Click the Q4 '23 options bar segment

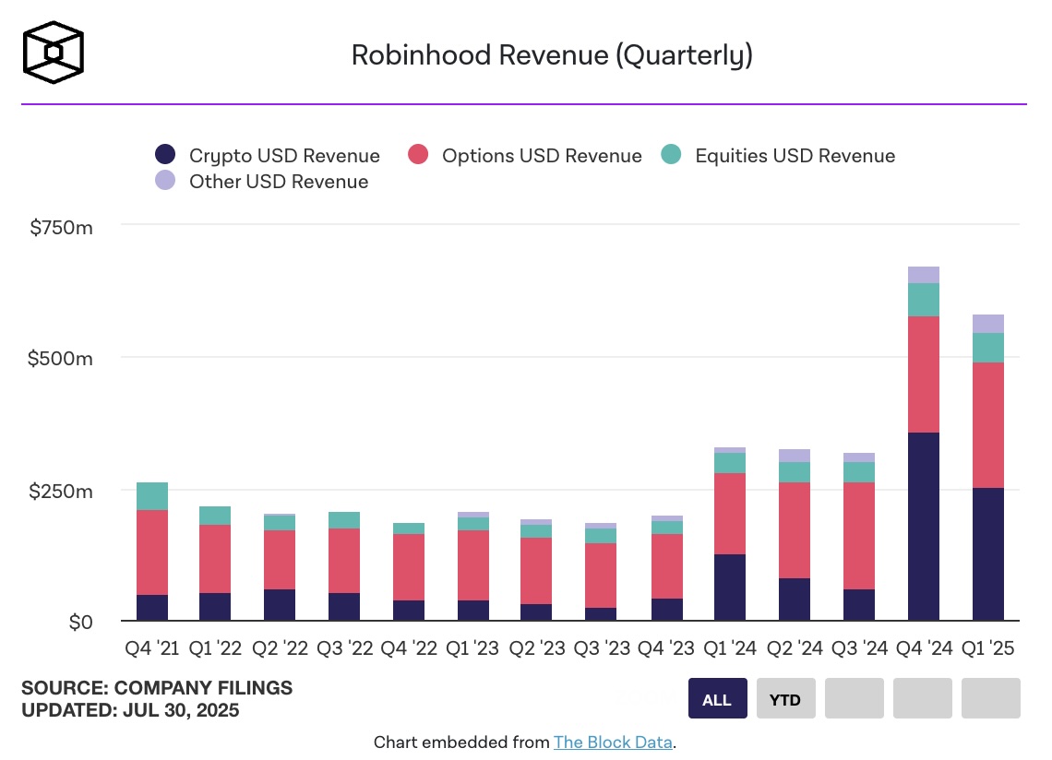(667, 567)
